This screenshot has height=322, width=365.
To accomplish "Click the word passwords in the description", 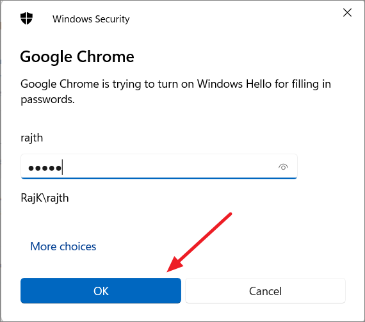I will (47, 100).
